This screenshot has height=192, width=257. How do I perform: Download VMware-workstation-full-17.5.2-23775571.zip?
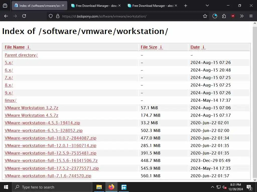(52, 168)
